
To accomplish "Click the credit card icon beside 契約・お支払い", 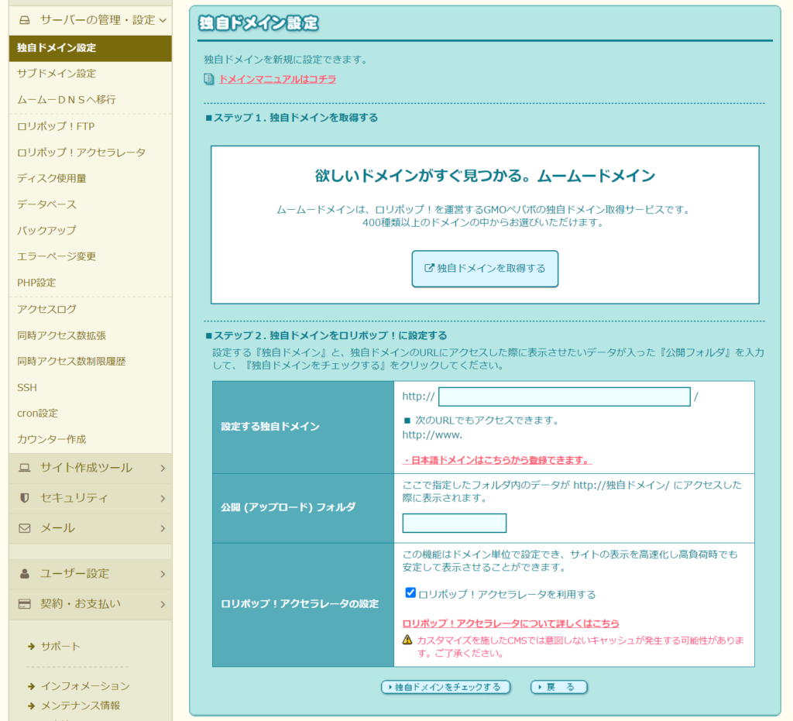I will tap(24, 604).
